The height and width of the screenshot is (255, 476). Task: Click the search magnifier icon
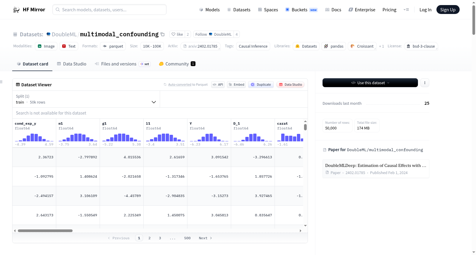click(58, 10)
